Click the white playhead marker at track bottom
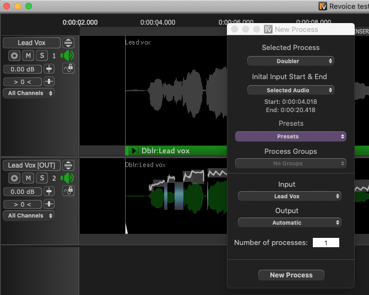Screen dimensions: 369x295 pos(126,229)
